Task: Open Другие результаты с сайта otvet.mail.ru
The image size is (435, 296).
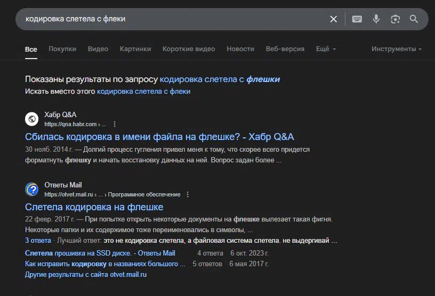Action: click(86, 275)
